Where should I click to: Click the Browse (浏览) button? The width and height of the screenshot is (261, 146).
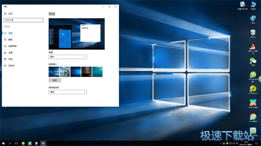[x=55, y=80]
